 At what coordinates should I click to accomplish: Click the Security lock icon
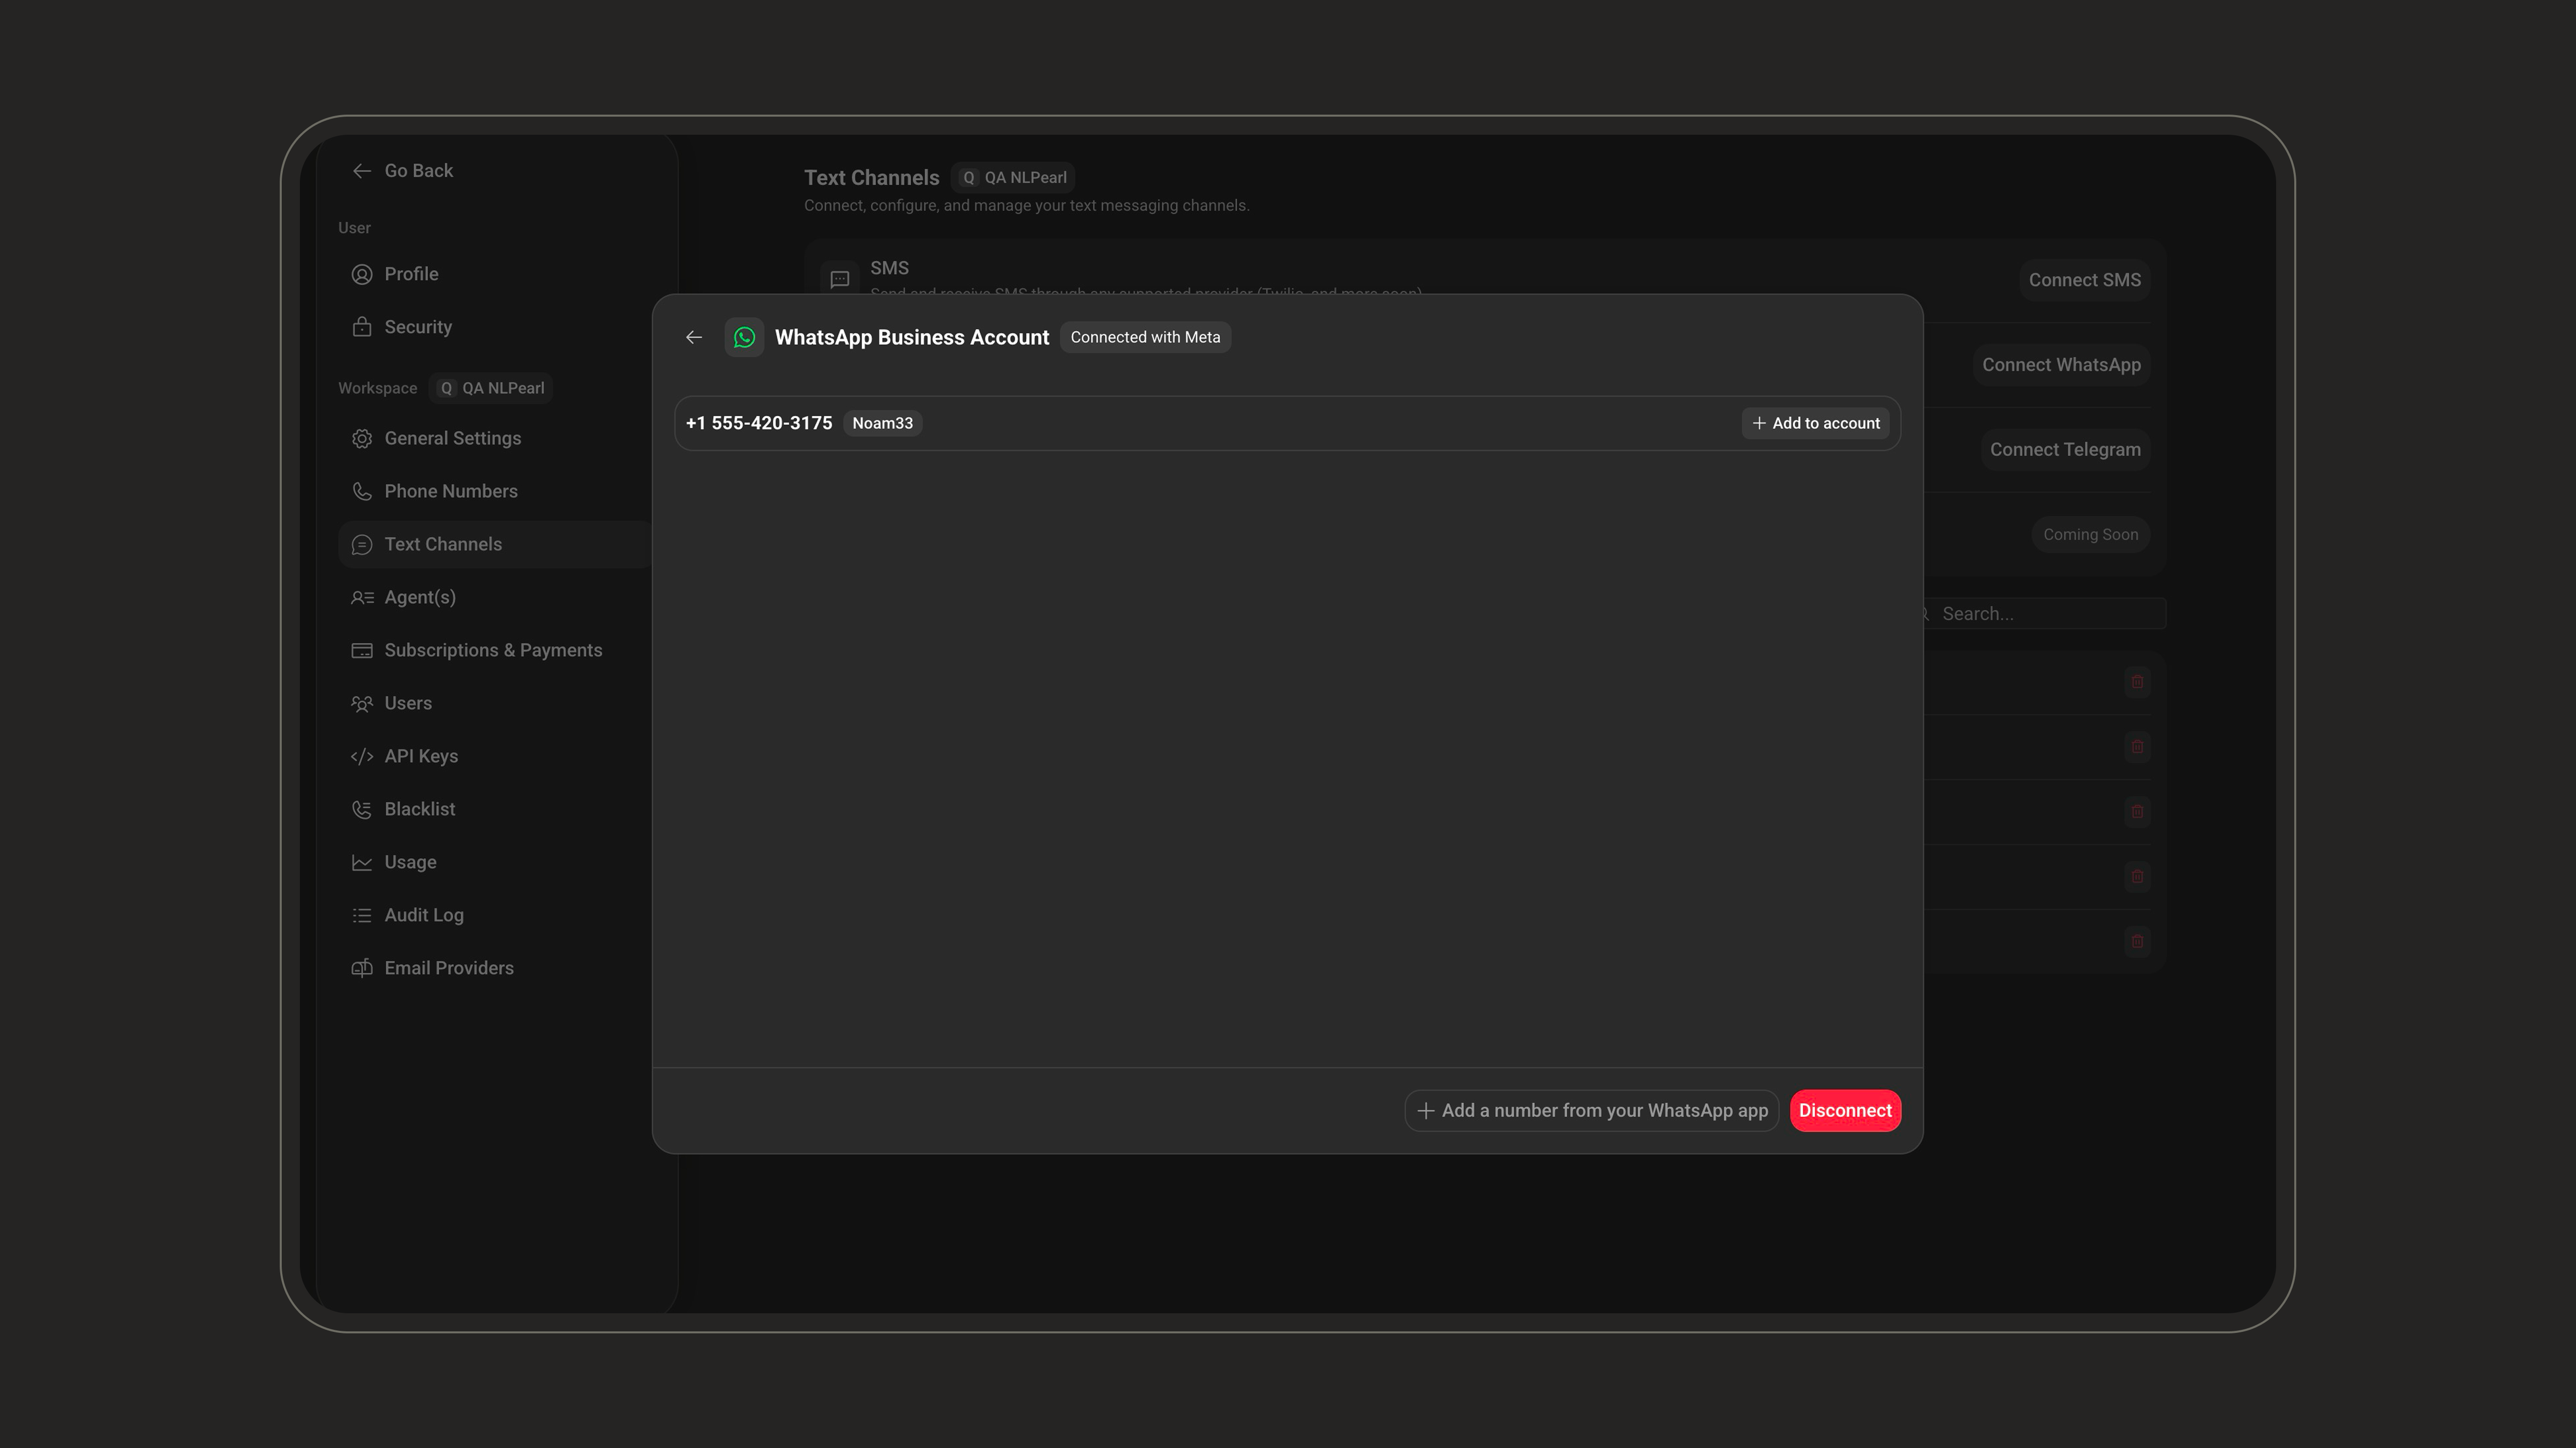click(362, 327)
